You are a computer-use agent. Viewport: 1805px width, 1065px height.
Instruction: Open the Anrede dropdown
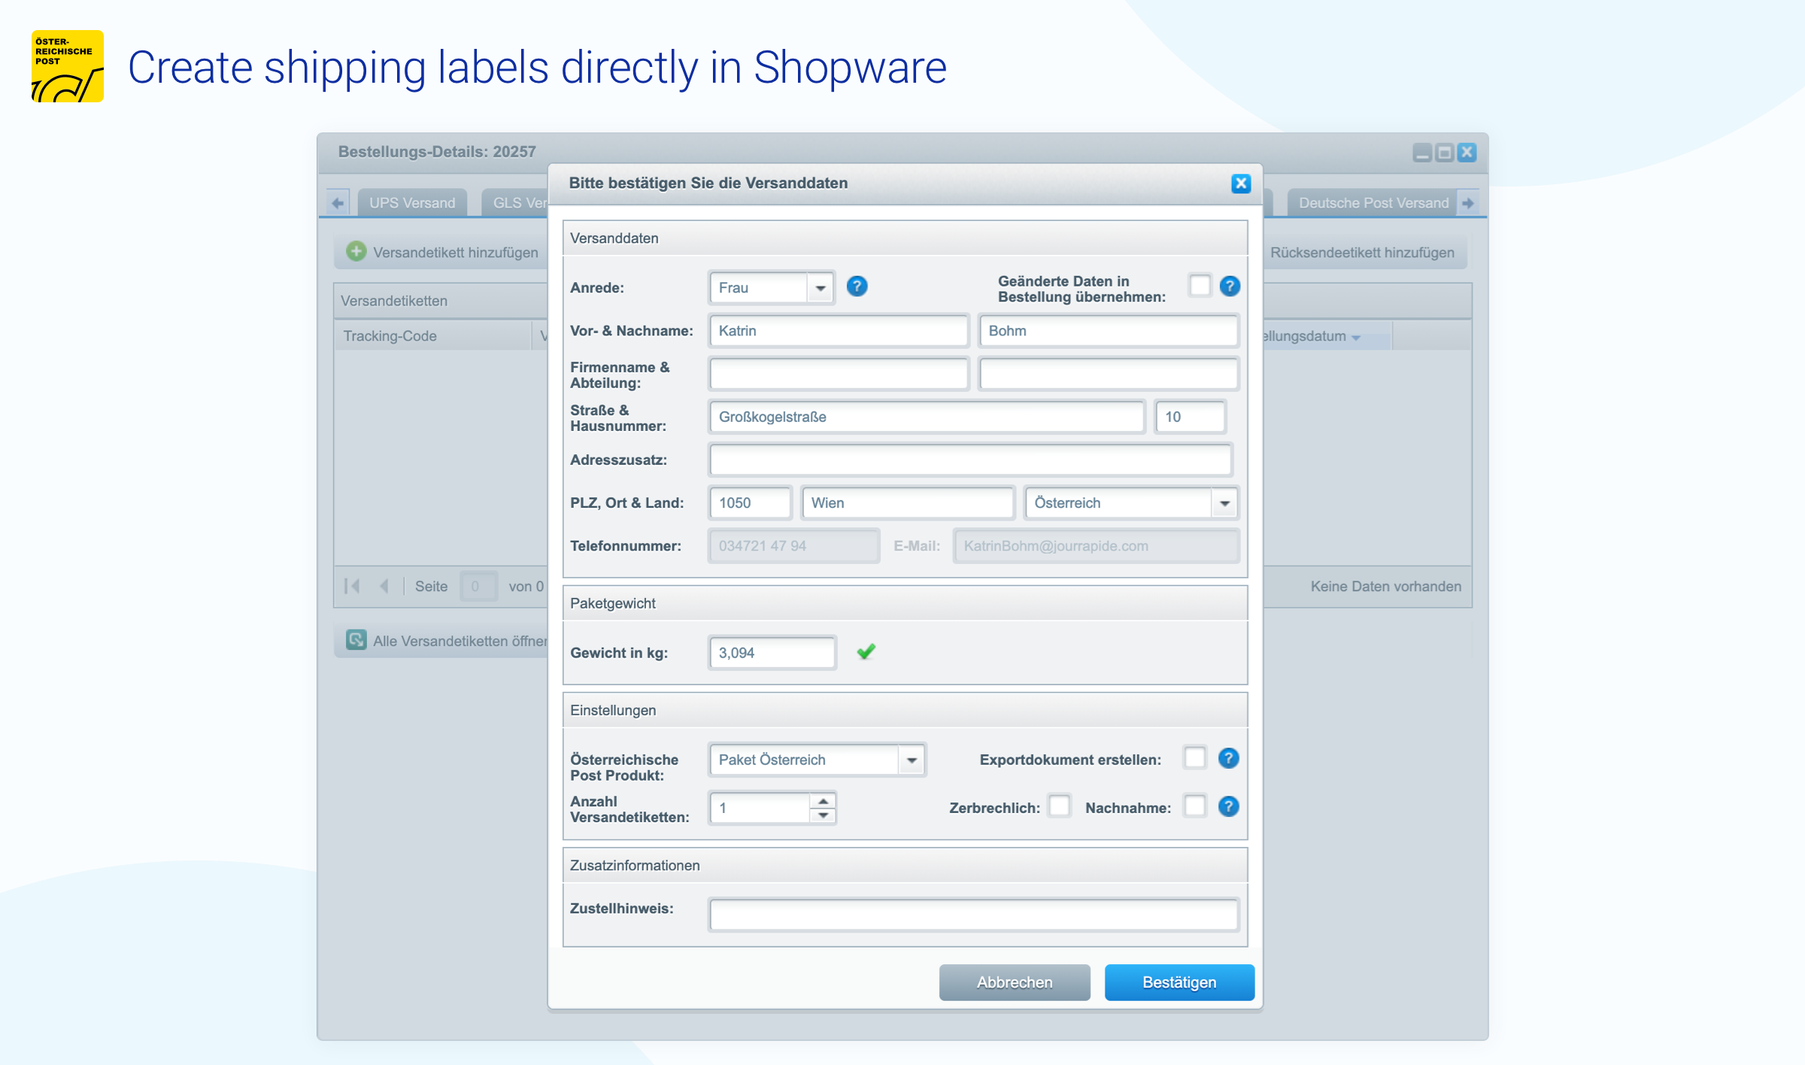(821, 288)
